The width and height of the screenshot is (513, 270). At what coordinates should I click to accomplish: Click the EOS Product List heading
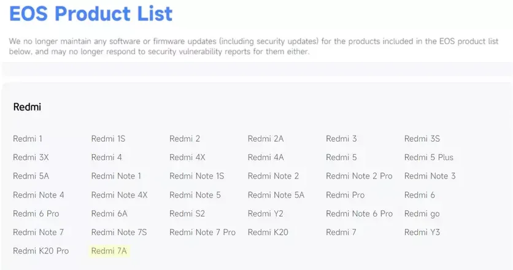90,13
